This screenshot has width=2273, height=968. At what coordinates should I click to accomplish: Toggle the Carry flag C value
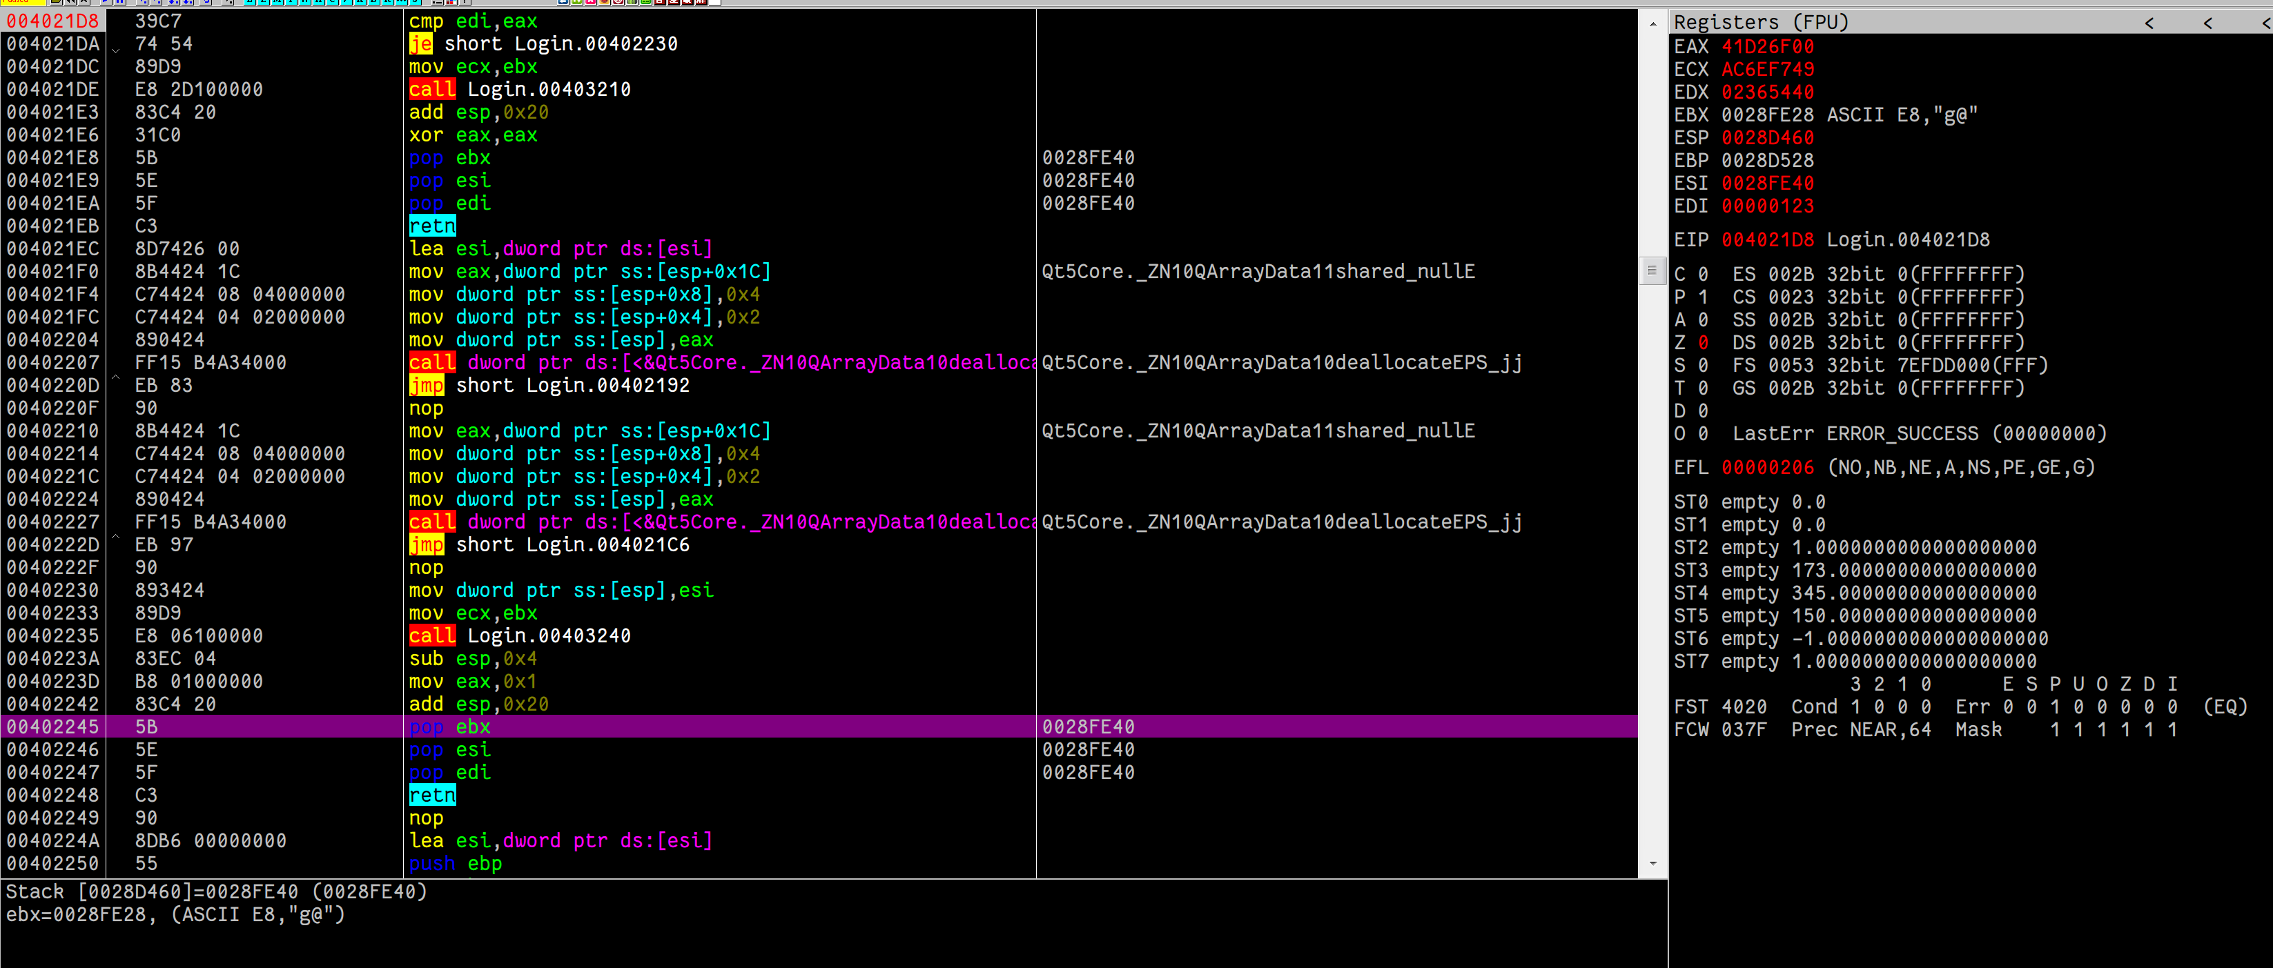pyautogui.click(x=1703, y=274)
